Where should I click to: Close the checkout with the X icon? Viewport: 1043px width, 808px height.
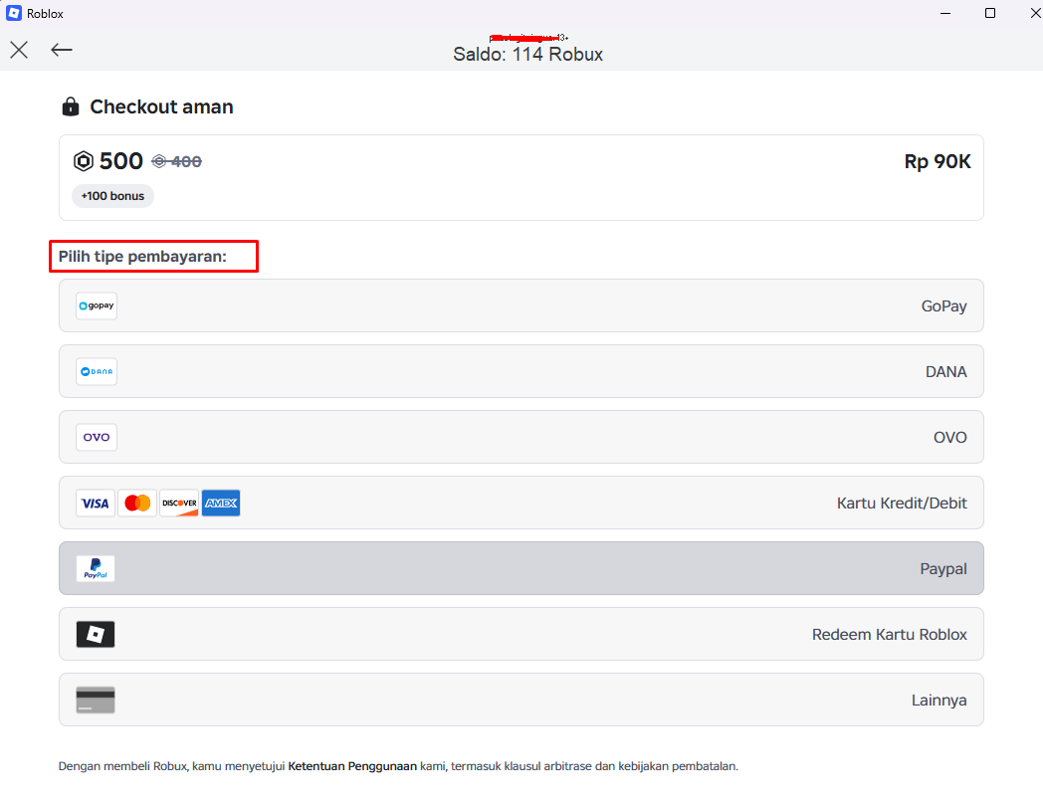[19, 50]
